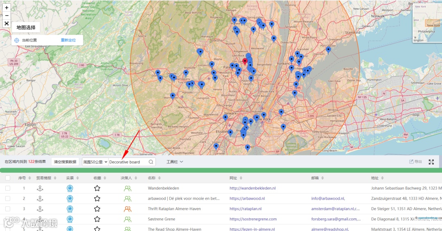This screenshot has height=231, width=442.
Task: Select row 3 checkbox
Action: click(8, 209)
